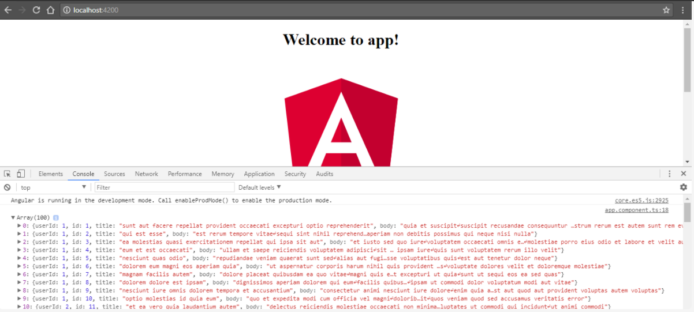Expand array item 8 'nesciunt iure omnis'
This screenshot has width=694, height=312.
[20, 291]
